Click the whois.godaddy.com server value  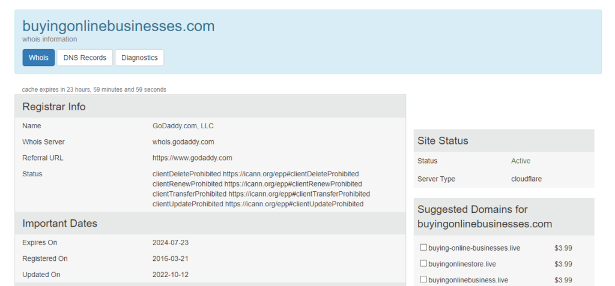(183, 142)
